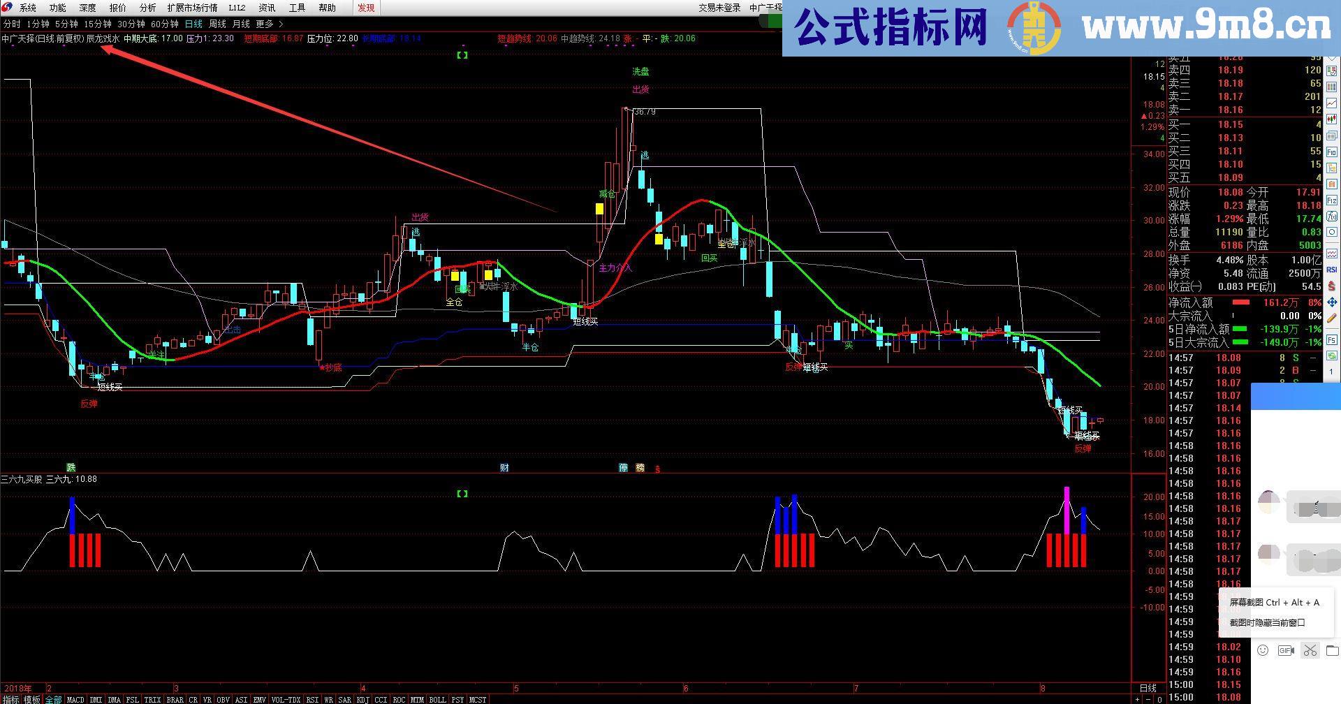Open the smiley emoji picker in chat panel
This screenshot has width=1341, height=704.
coord(1263,650)
